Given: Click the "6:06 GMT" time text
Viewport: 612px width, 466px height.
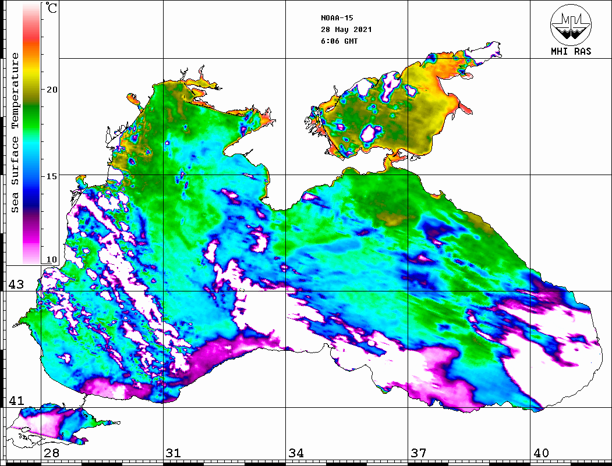Looking at the screenshot, I should 339,41.
